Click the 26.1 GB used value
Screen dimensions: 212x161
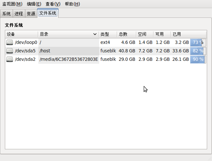(x=181, y=60)
